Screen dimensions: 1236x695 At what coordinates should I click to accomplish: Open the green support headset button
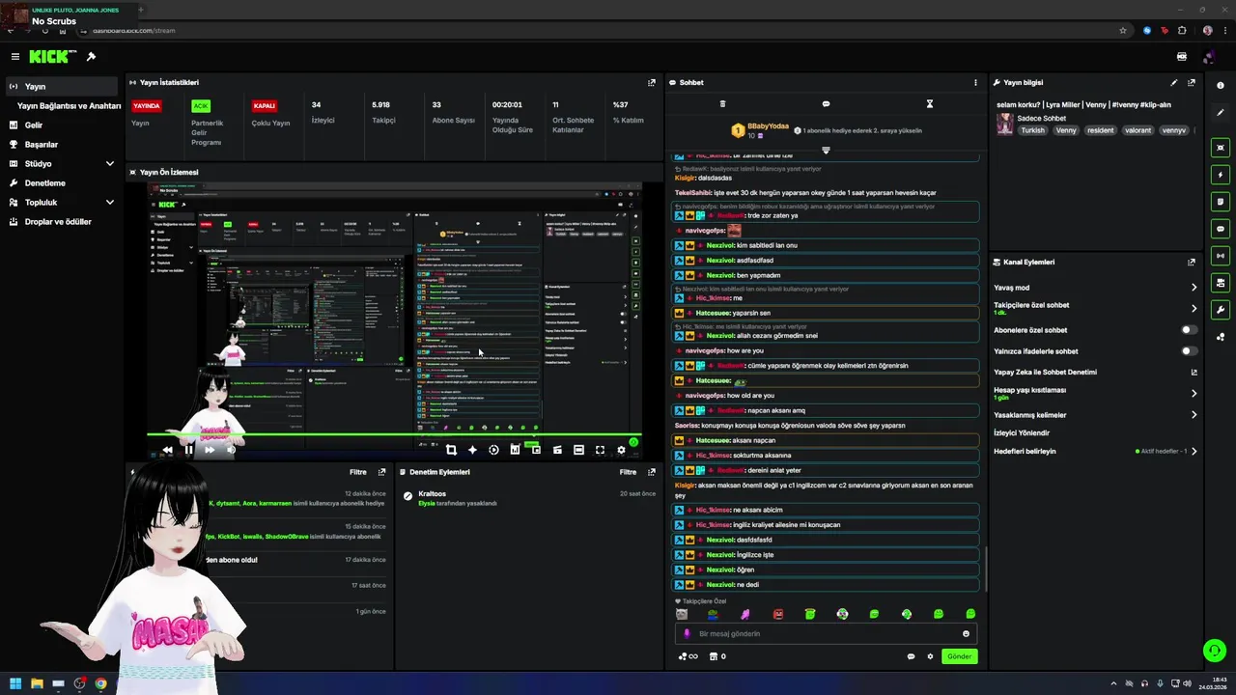pos(1215,651)
